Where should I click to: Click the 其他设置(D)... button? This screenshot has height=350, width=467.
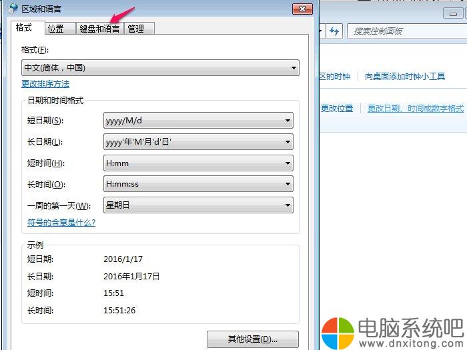pyautogui.click(x=253, y=339)
